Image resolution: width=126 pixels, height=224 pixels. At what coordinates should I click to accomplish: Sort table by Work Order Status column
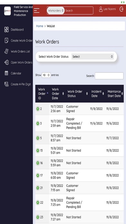(77, 94)
